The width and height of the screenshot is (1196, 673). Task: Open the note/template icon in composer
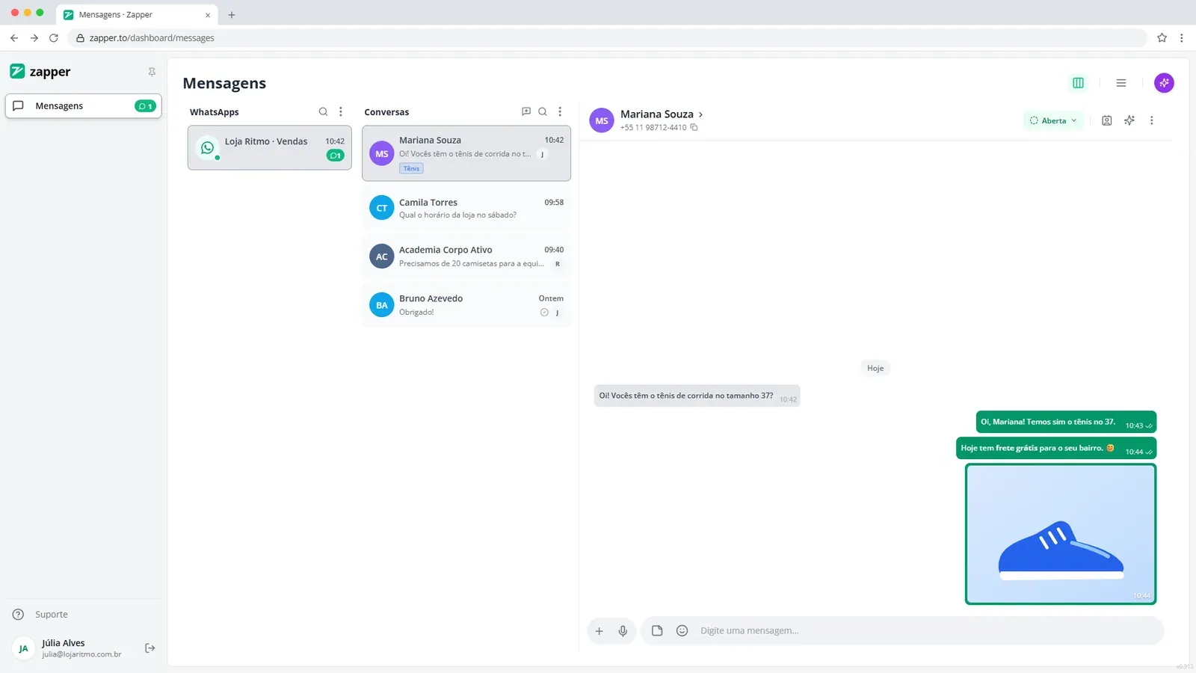[x=657, y=630]
